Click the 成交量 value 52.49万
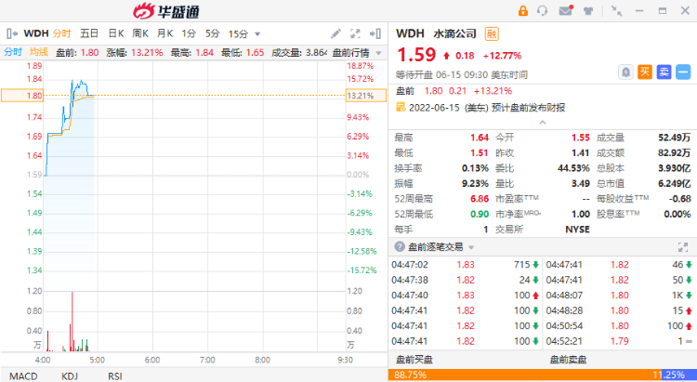This screenshot has height=382, width=697. click(x=675, y=138)
